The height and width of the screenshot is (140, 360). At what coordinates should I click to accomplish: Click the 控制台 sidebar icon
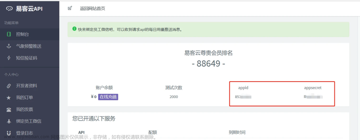click(9, 34)
